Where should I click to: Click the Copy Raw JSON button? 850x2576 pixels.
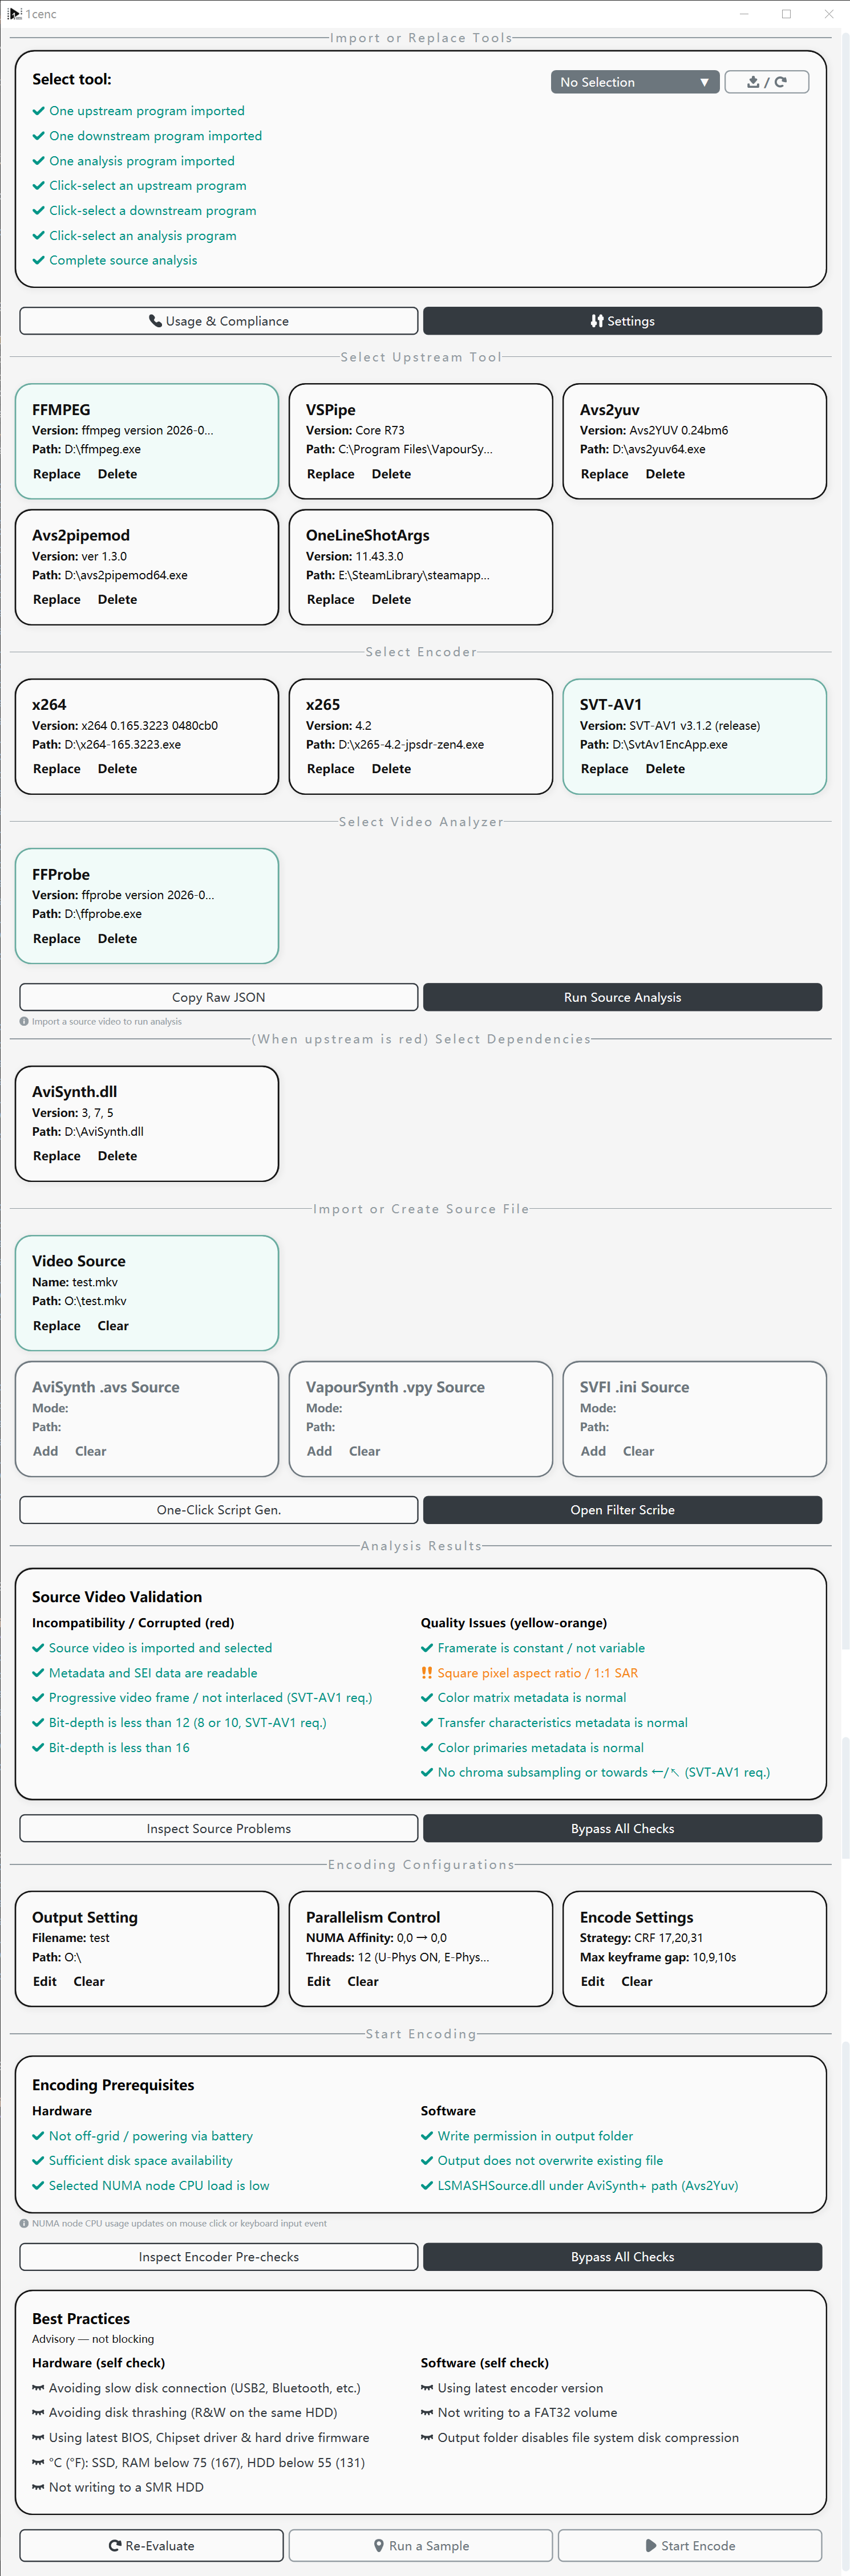coord(219,997)
